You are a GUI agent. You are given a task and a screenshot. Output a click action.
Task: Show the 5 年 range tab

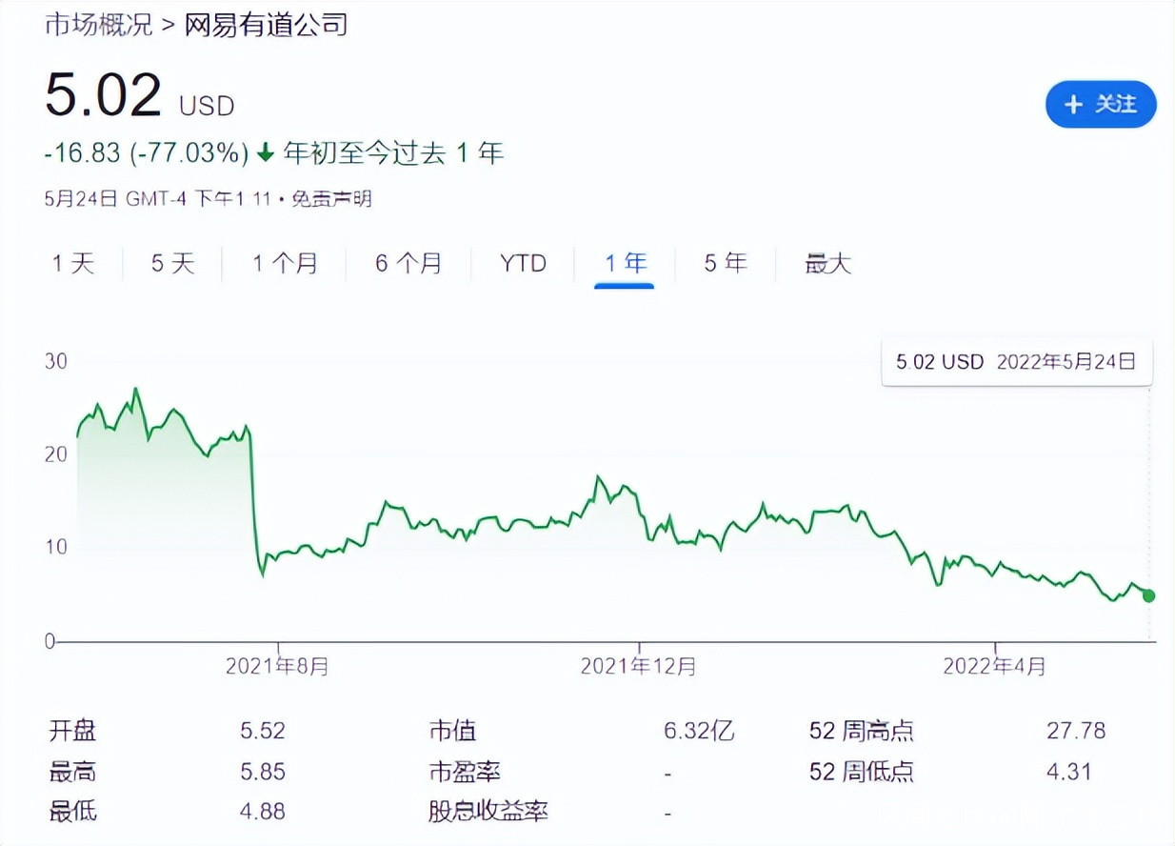pos(726,263)
